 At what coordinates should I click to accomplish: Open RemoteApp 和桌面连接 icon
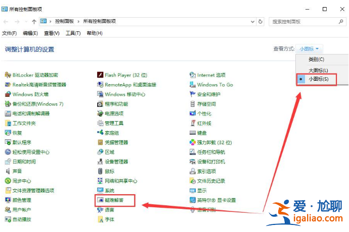coord(100,85)
